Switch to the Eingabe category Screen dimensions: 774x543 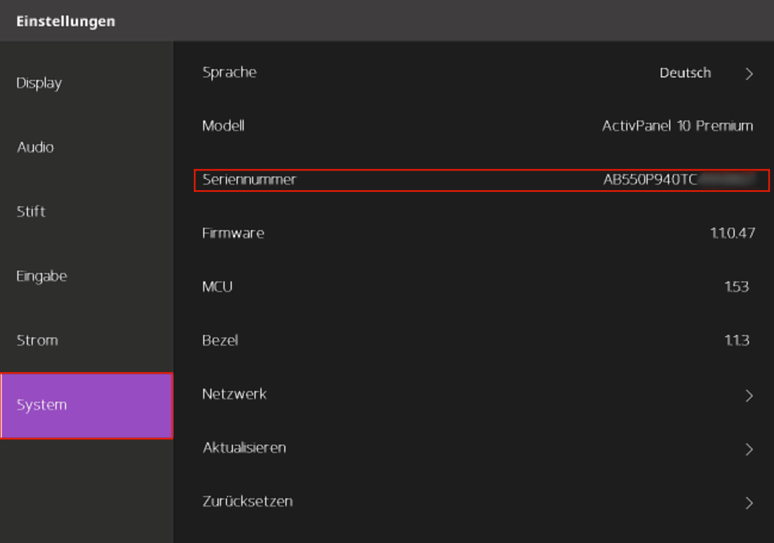pos(86,276)
